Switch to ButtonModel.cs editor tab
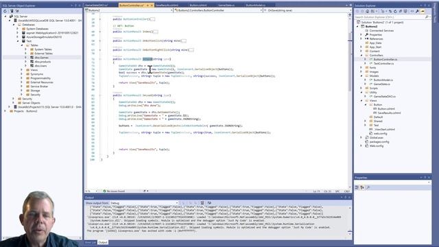The image size is (439, 247). click(256, 5)
